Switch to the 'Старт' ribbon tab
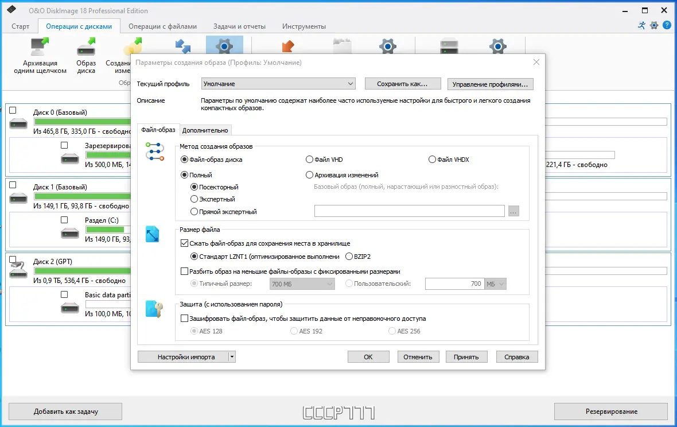This screenshot has width=677, height=427. coord(20,26)
